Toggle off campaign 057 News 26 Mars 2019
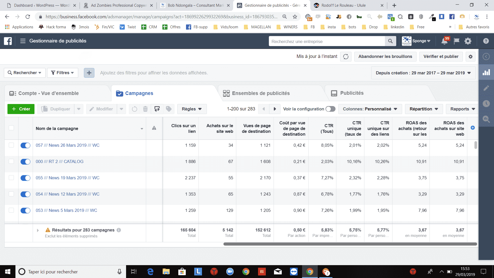 coord(25,145)
